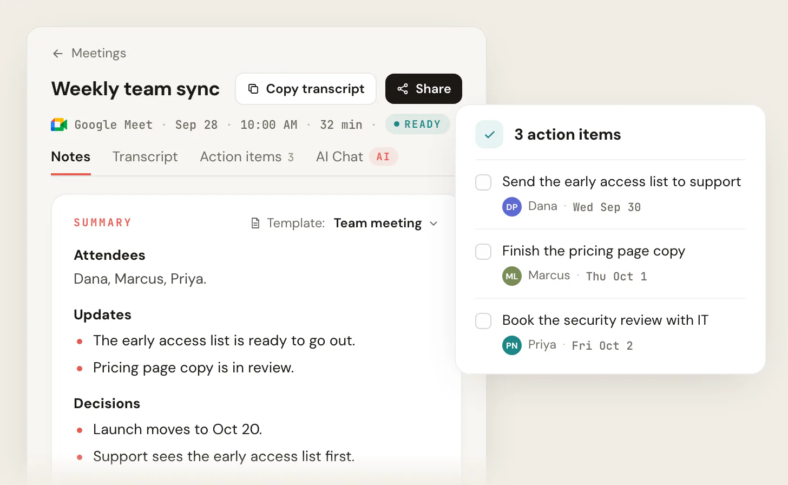The image size is (788, 485).
Task: Click the '3 action items' heading
Action: [568, 134]
